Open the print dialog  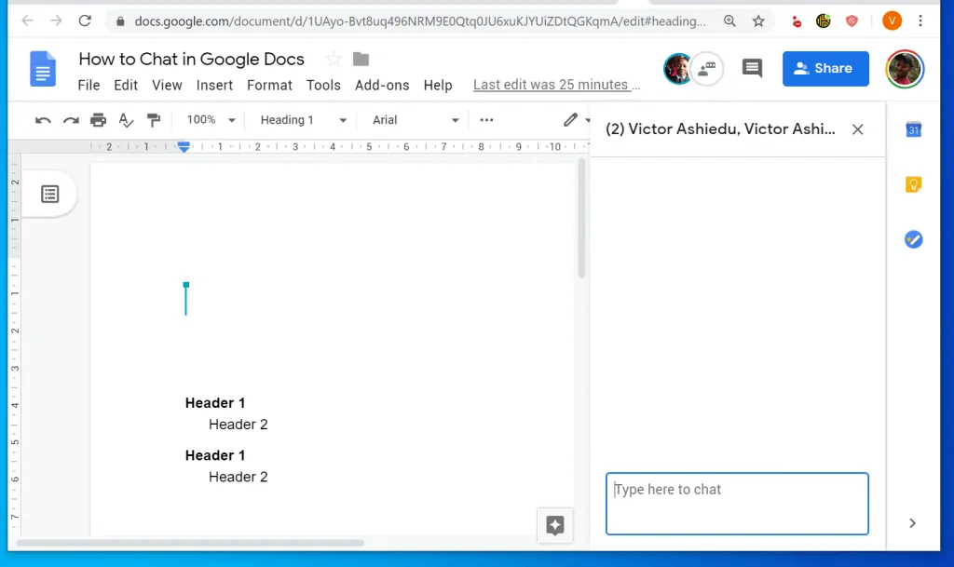point(100,120)
